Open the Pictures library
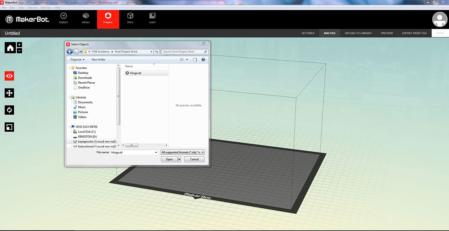This screenshot has width=449, height=231. 83,112
